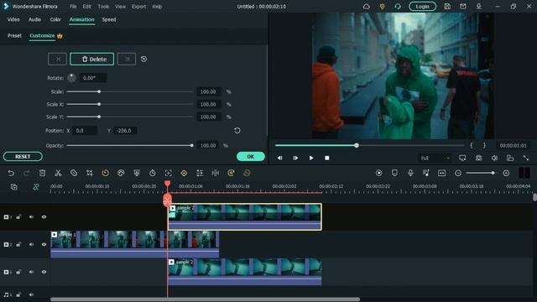Lock video track 2
Viewport: 537px width, 302px height.
(18, 244)
